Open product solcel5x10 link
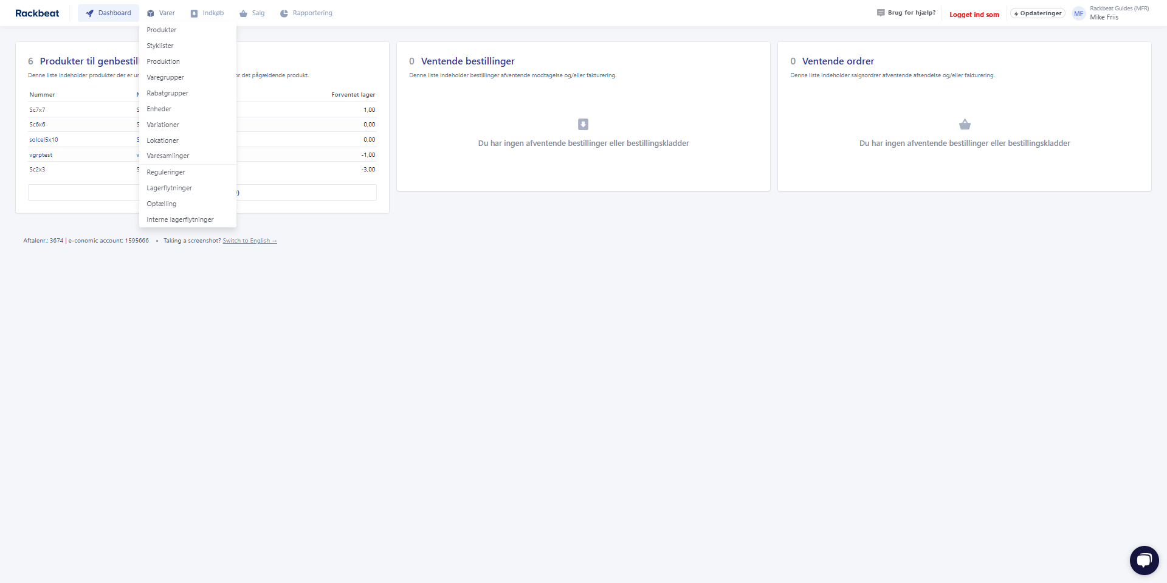This screenshot has width=1167, height=583. [44, 140]
